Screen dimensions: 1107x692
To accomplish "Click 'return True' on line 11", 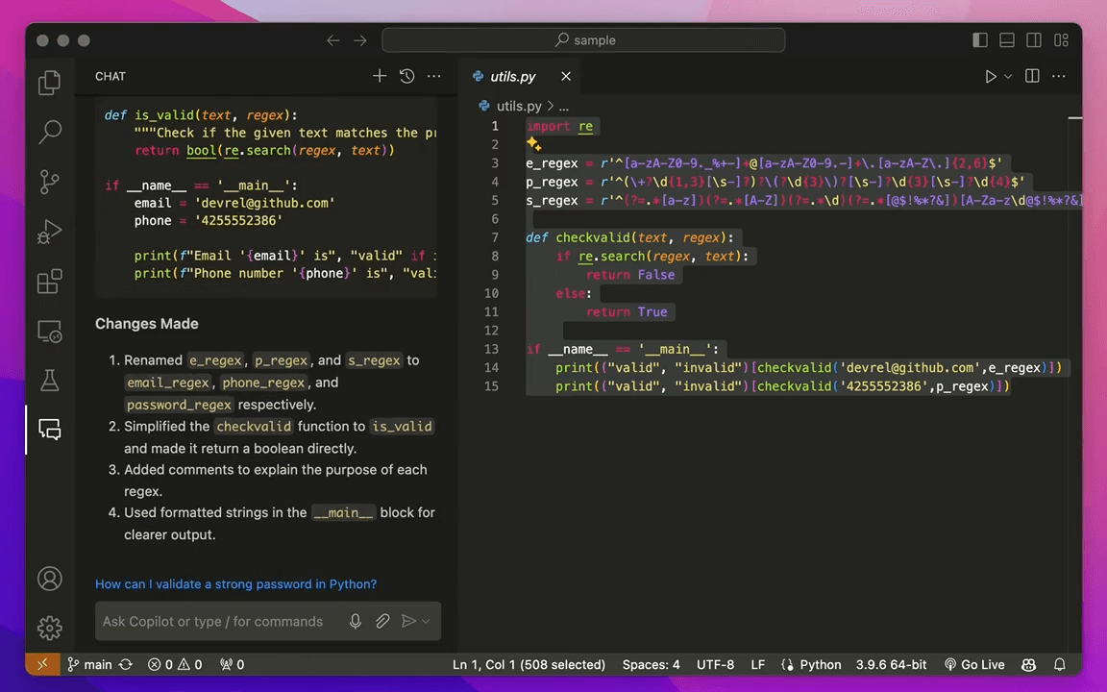I will tap(627, 312).
